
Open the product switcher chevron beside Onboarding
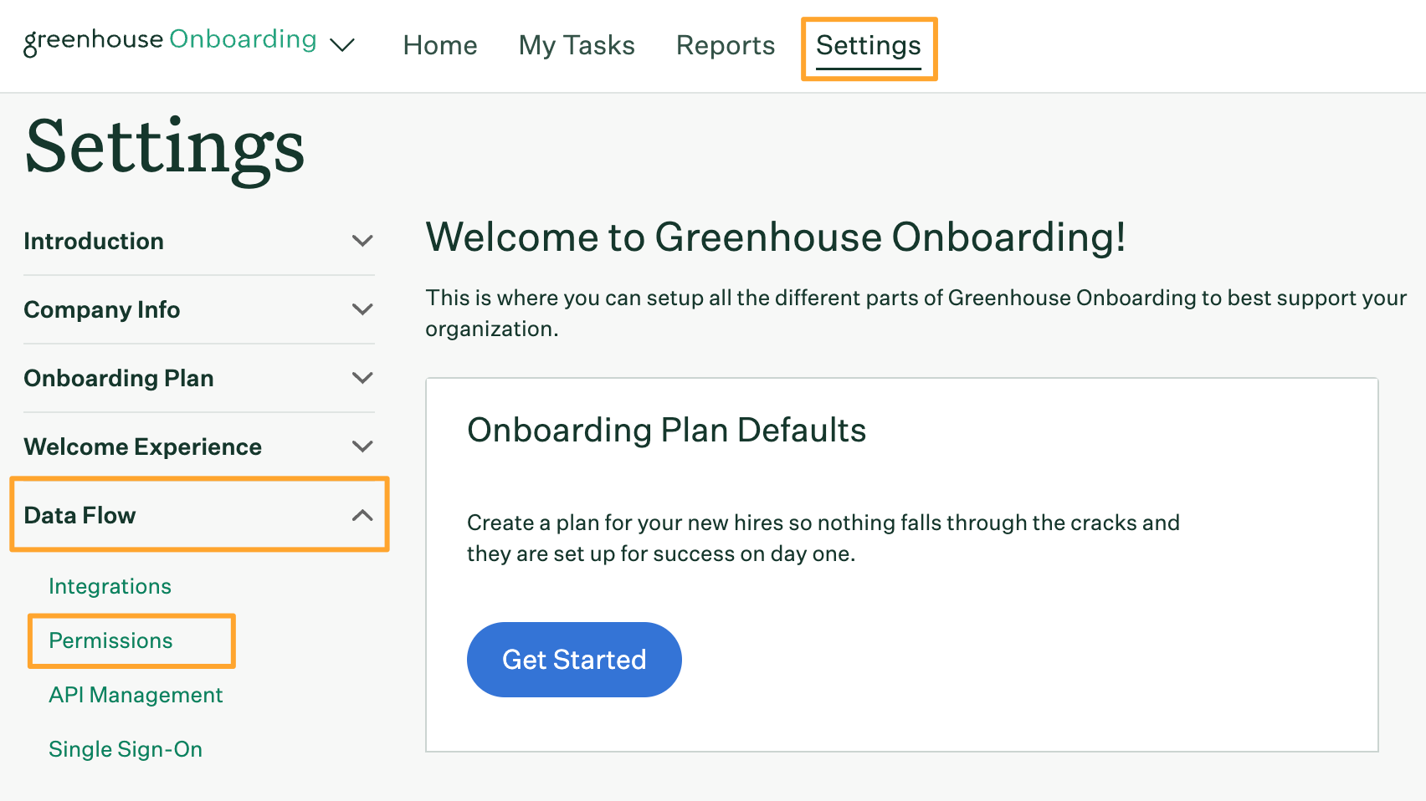(x=342, y=44)
